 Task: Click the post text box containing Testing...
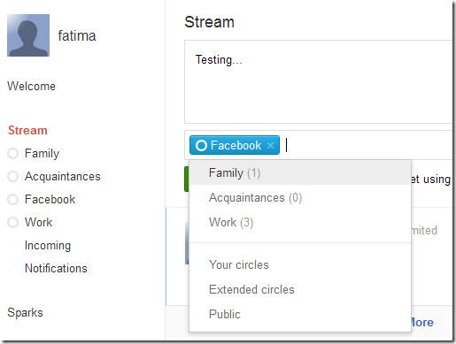coord(318,81)
